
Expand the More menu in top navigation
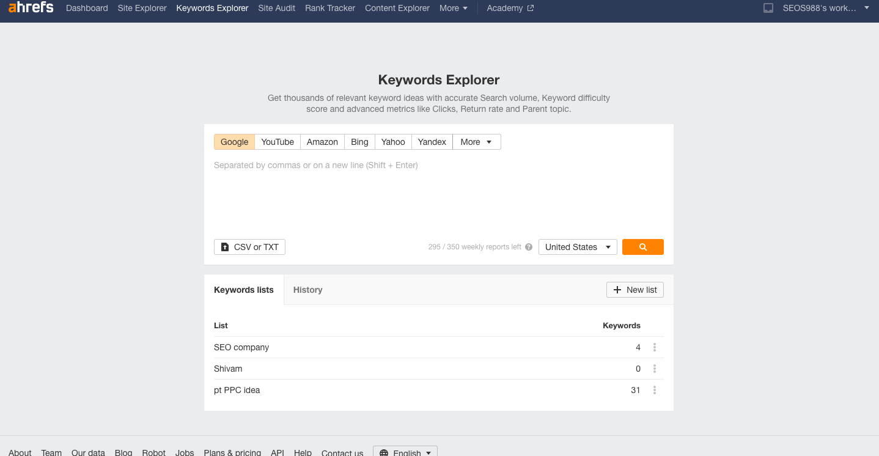pyautogui.click(x=454, y=8)
